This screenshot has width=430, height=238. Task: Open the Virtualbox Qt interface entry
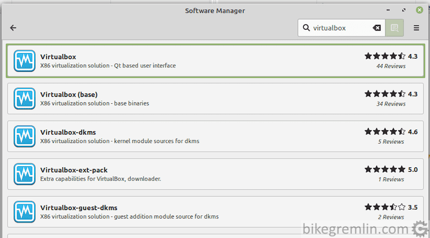coord(215,61)
